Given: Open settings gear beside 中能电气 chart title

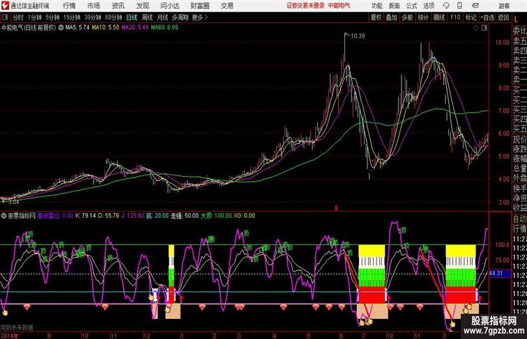Looking at the screenshot, I should point(61,28).
